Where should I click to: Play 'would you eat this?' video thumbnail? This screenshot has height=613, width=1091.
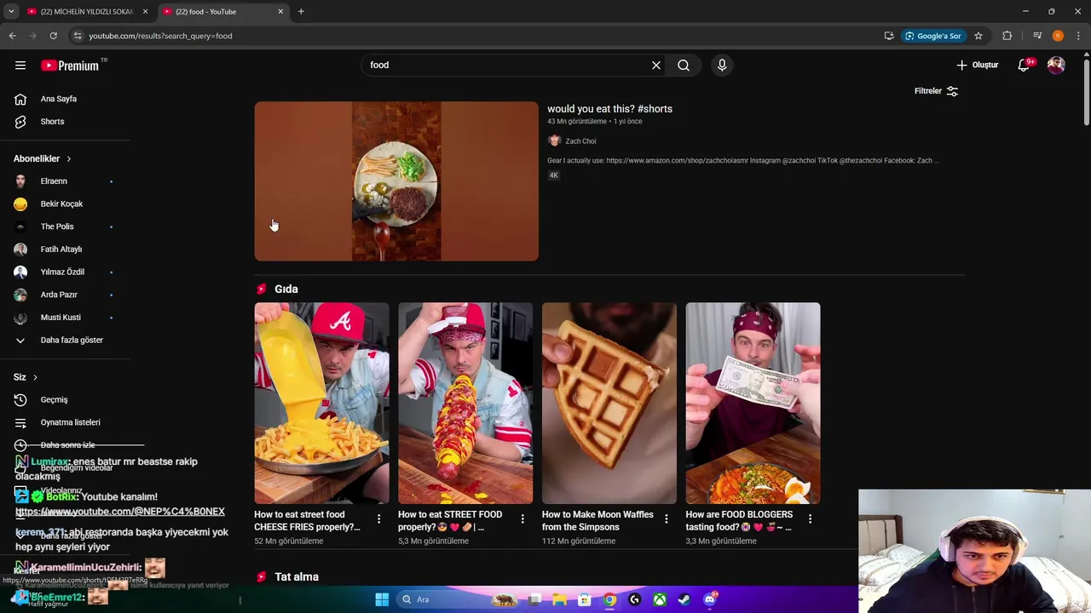(396, 181)
